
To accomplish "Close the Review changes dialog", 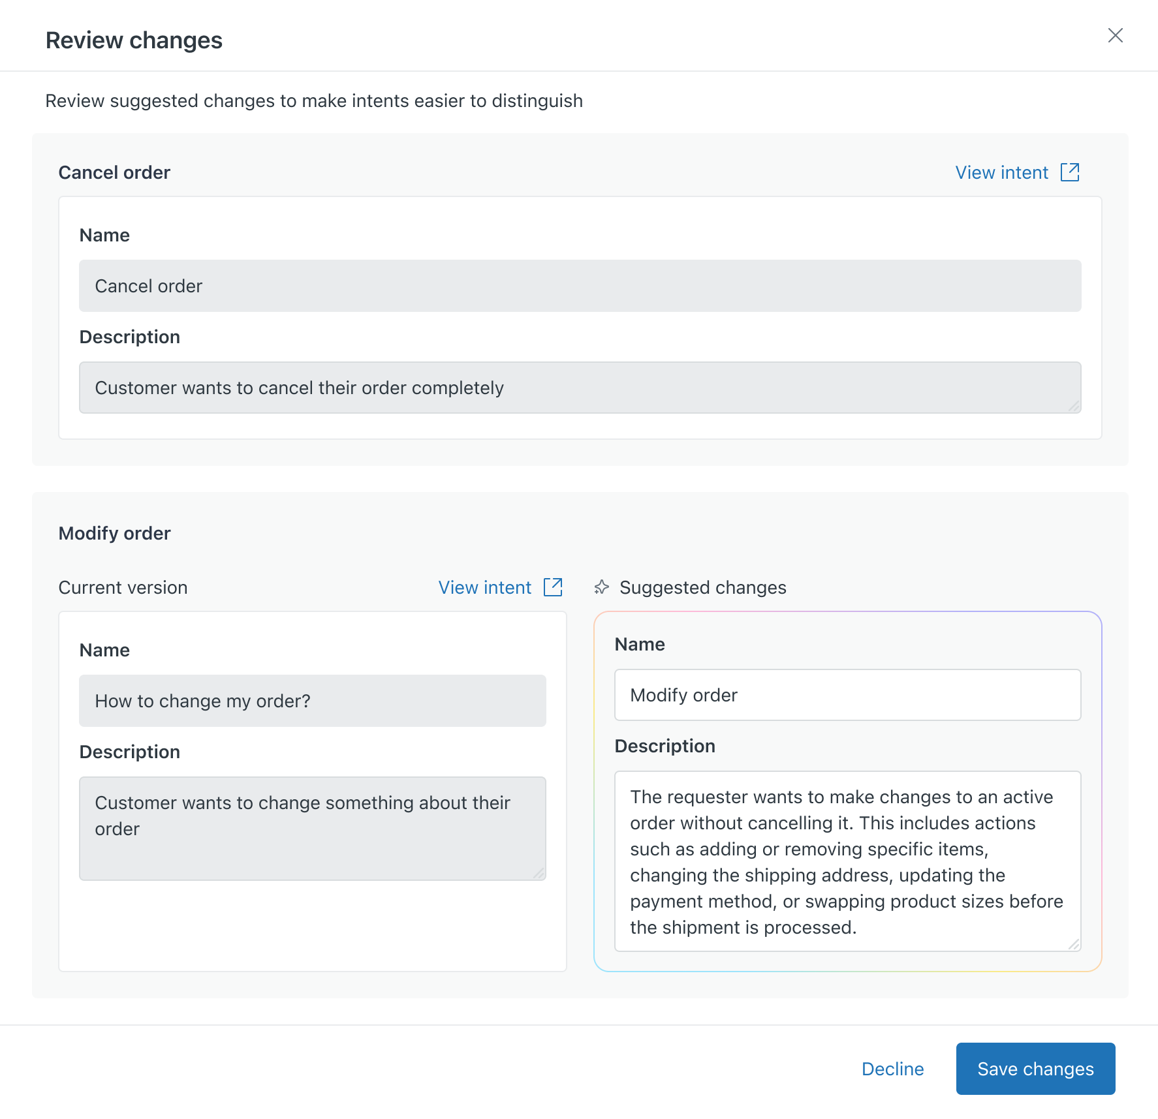I will 1115,35.
